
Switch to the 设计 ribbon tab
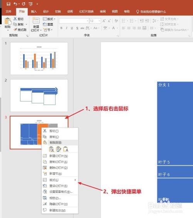[46, 12]
